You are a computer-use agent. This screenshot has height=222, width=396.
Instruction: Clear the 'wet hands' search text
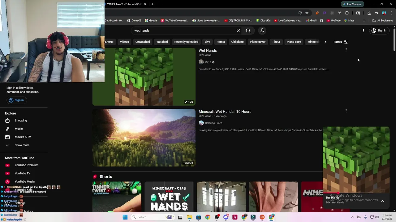[x=238, y=31]
